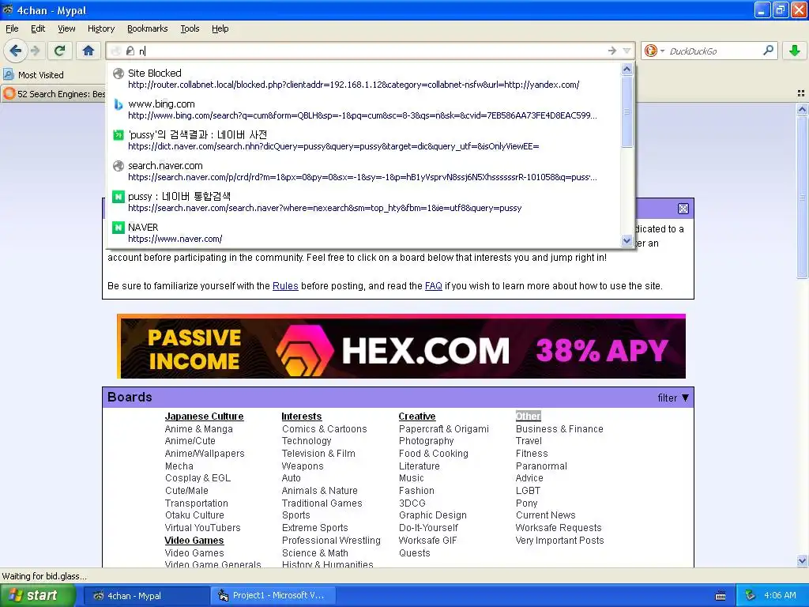
Task: Click the Forward arrow button
Action: pos(35,51)
